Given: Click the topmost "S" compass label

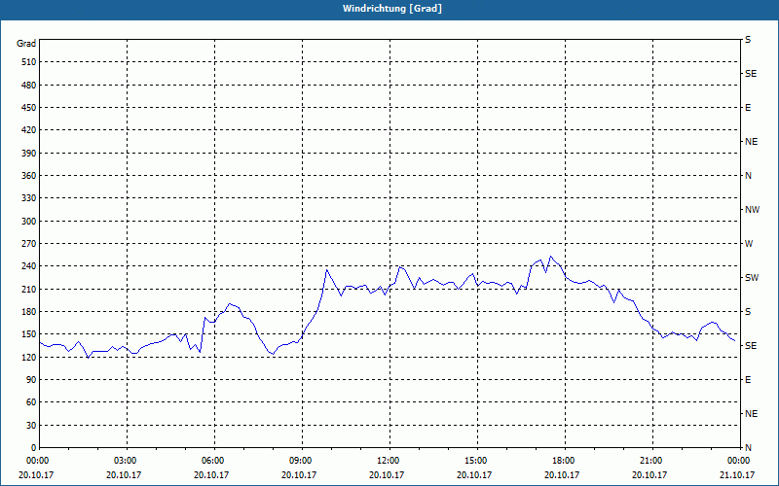Looking at the screenshot, I should pyautogui.click(x=748, y=40).
